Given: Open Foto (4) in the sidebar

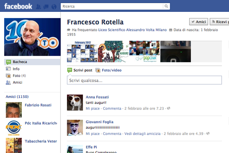Looking at the screenshot, I should pyautogui.click(x=19, y=76).
